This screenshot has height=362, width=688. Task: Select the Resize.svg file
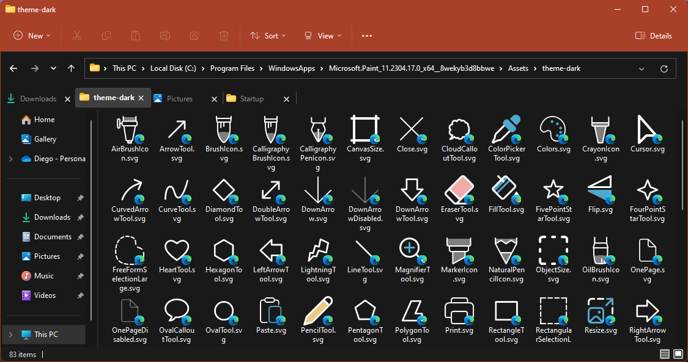(x=601, y=316)
